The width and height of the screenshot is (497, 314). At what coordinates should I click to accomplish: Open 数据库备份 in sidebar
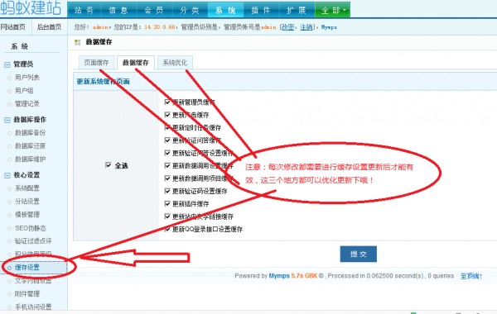[x=30, y=133]
